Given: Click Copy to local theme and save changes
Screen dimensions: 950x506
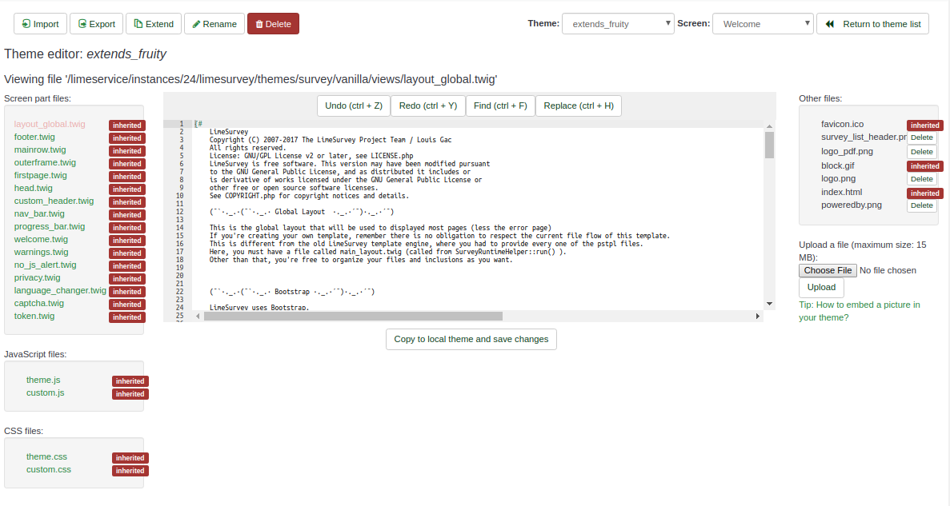Looking at the screenshot, I should click(x=471, y=339).
